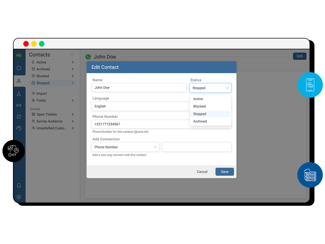Show Archived contacts list
325x244 pixels.
(53, 69)
